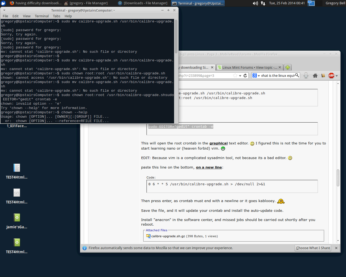
Task: Dismiss the Firefox data notification bar
Action: point(336,248)
